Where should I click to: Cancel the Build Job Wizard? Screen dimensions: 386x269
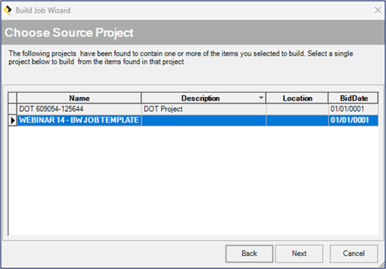tap(354, 254)
